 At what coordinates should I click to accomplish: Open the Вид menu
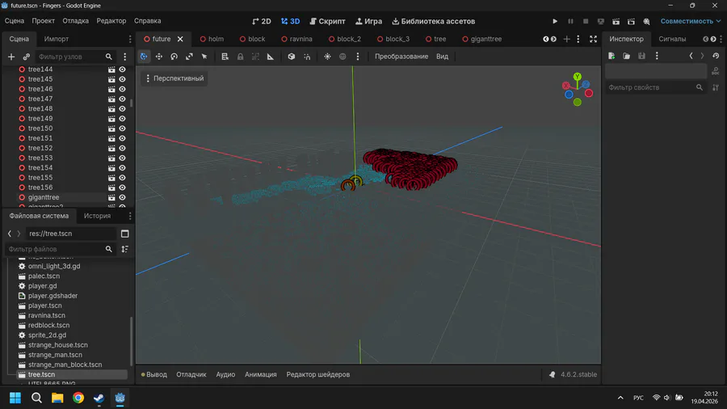click(x=443, y=57)
